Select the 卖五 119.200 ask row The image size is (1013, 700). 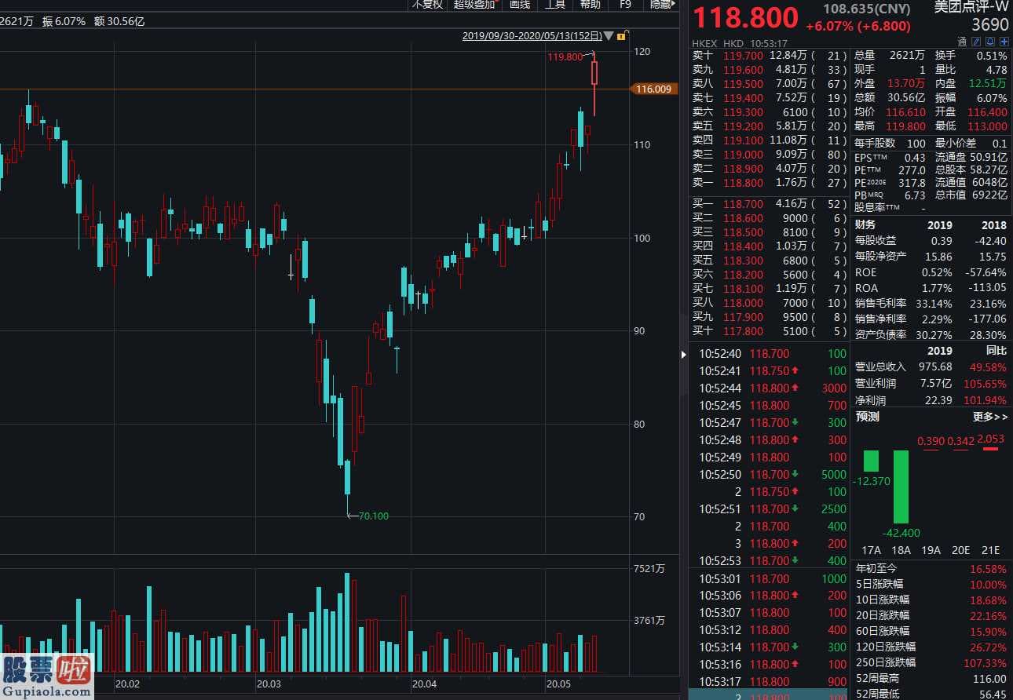(x=770, y=126)
